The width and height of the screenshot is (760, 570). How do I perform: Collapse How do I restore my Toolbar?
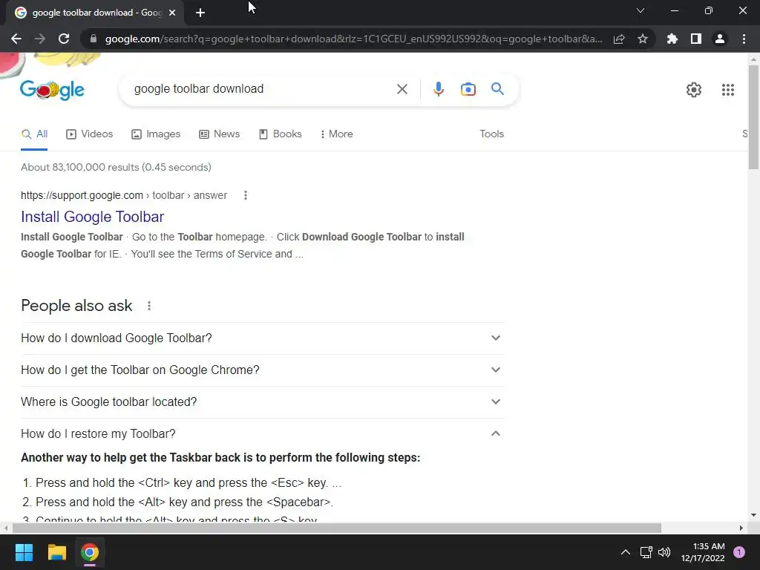click(262, 433)
